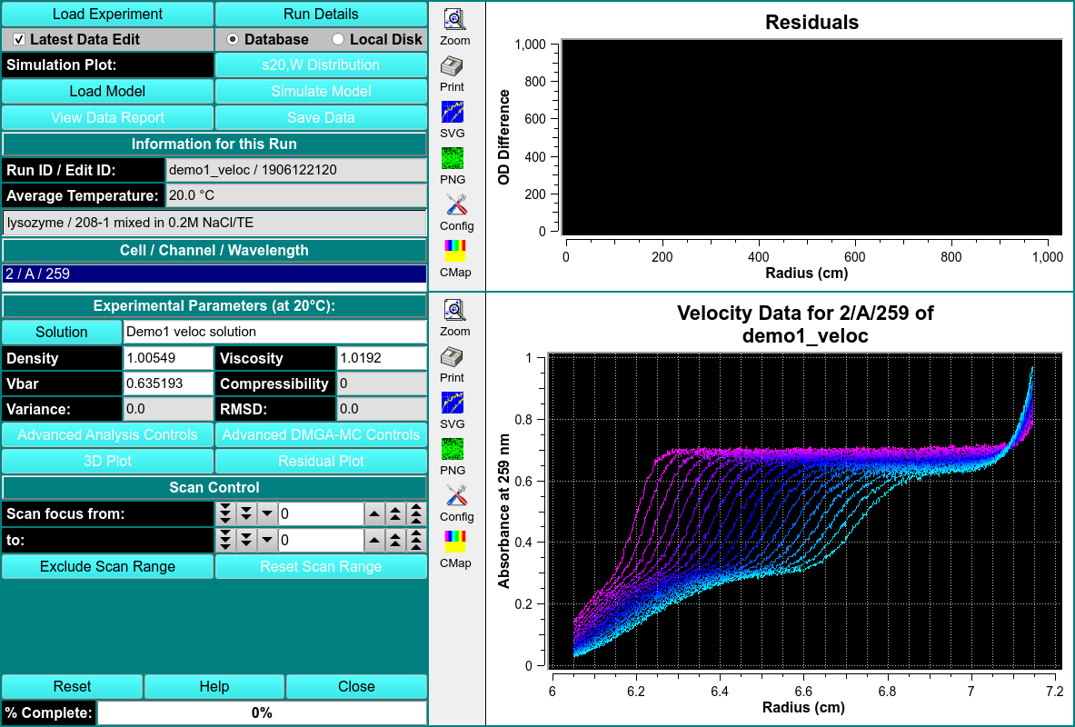Click the Solution button

pyautogui.click(x=62, y=332)
